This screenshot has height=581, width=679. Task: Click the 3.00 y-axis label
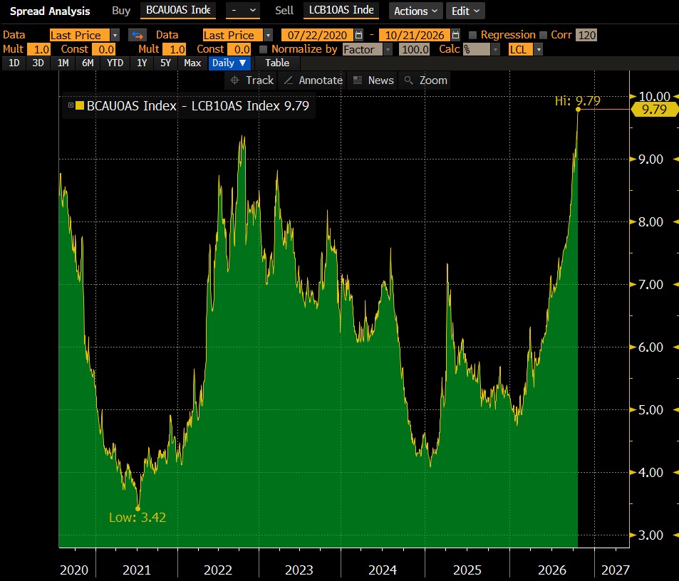(651, 535)
